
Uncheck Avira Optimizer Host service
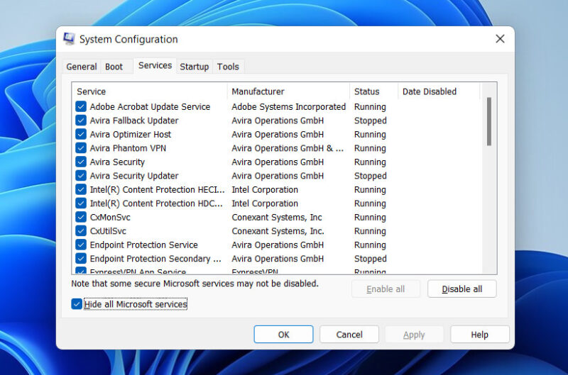[x=81, y=134]
